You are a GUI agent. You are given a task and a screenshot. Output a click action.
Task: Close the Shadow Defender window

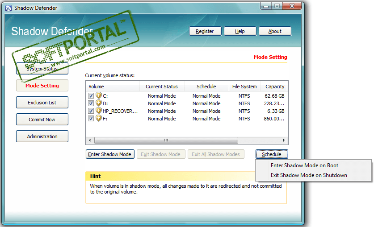click(x=292, y=6)
